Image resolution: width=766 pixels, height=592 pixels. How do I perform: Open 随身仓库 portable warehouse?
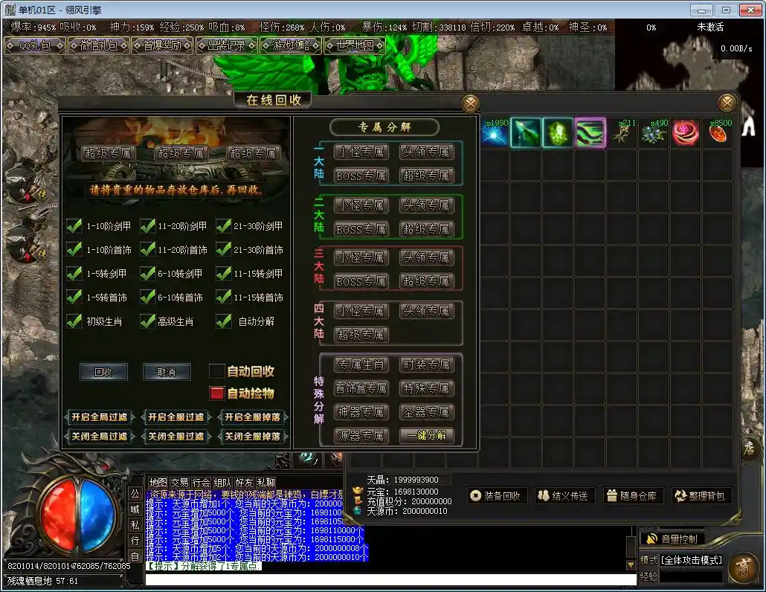pyautogui.click(x=633, y=496)
